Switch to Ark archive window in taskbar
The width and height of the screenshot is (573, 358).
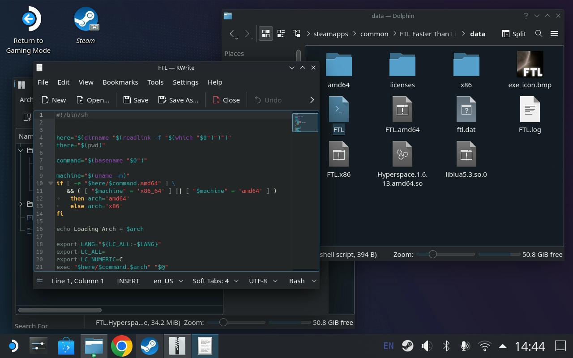[177, 346]
